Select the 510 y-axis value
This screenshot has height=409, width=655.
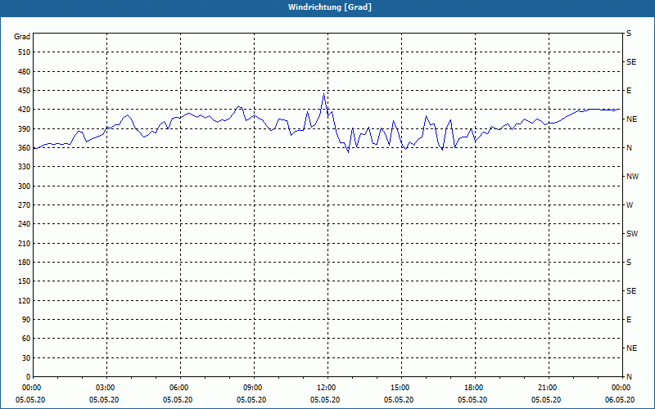click(x=25, y=52)
